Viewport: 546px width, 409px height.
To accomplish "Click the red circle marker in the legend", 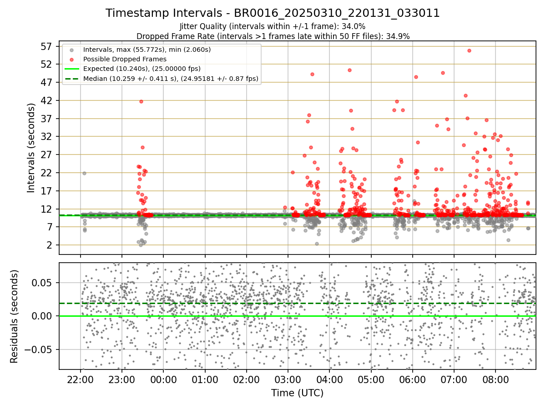I will point(71,59).
